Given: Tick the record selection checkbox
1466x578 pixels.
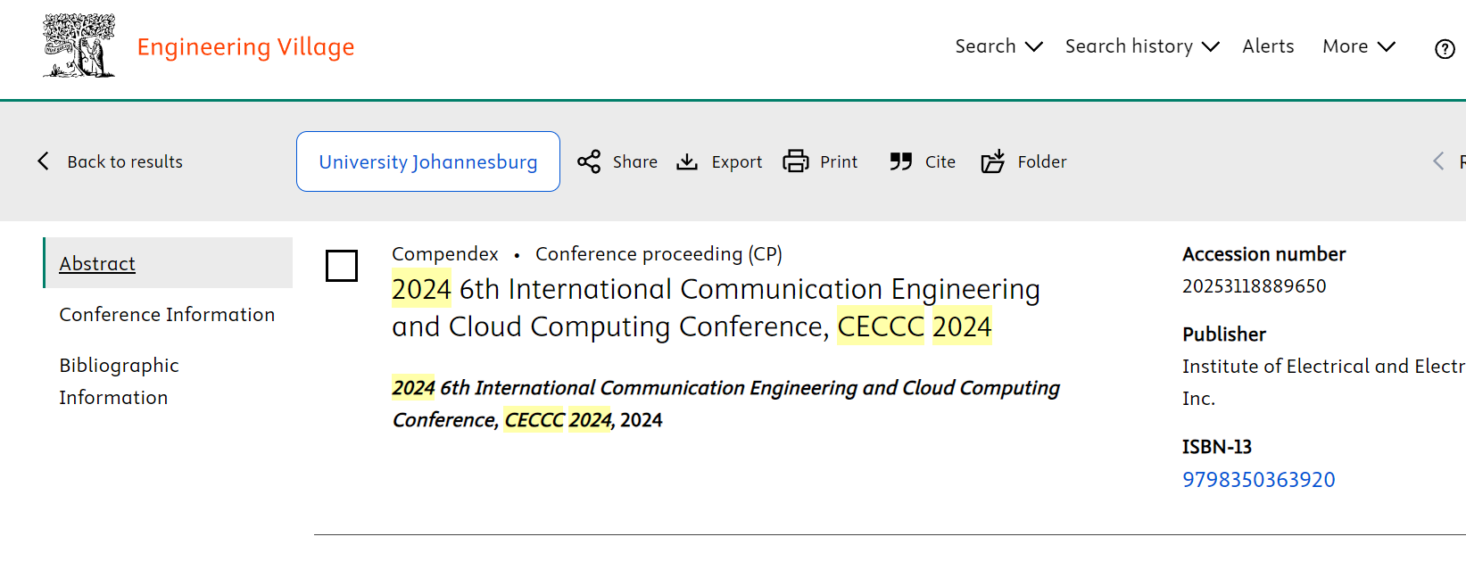Looking at the screenshot, I should click(342, 266).
